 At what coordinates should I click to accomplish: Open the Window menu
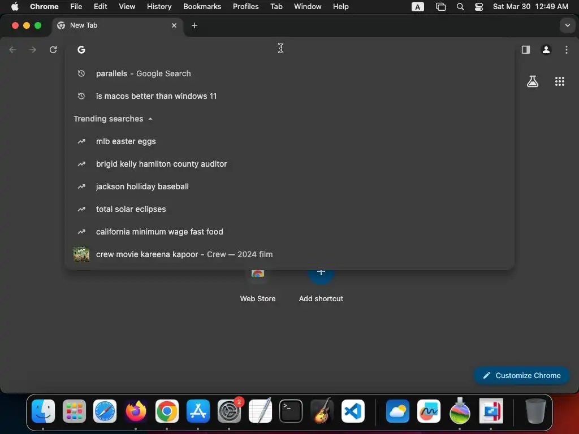[x=308, y=6]
